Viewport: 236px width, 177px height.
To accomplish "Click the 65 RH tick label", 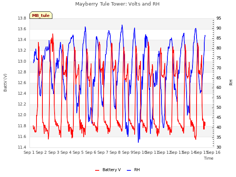I will point(219,78).
